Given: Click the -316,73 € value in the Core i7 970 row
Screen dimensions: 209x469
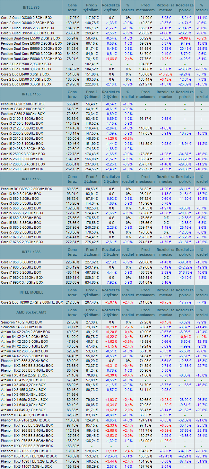Looking at the screenshot, I should [x=185, y=272].
